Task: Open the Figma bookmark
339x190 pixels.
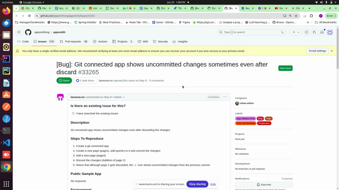Action: [x=184, y=22]
